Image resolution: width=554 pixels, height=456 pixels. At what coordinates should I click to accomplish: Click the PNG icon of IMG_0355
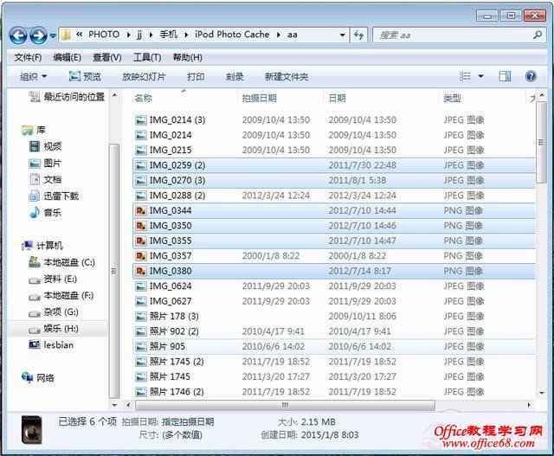[141, 241]
